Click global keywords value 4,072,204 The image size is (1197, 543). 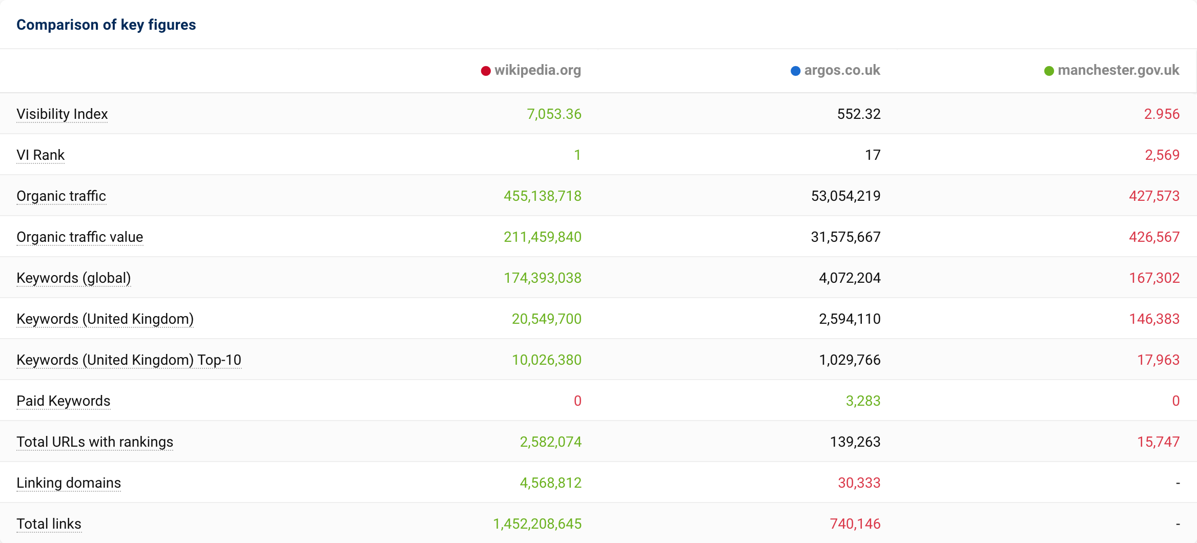click(x=850, y=278)
